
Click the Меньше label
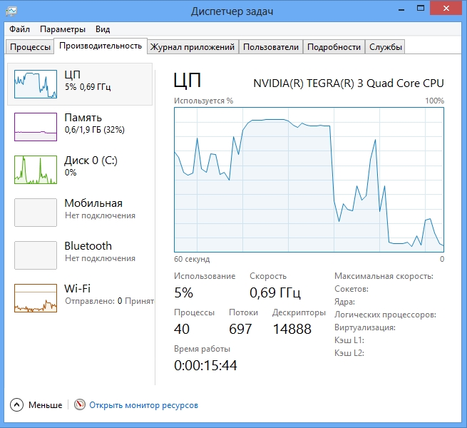pos(45,405)
